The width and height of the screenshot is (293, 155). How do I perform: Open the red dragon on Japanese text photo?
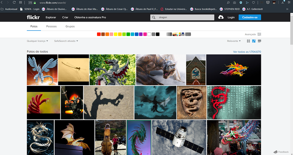234,103
